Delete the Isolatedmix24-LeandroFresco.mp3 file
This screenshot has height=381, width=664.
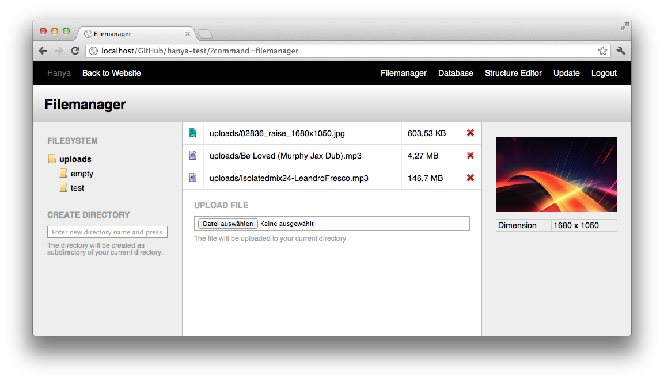coord(470,178)
